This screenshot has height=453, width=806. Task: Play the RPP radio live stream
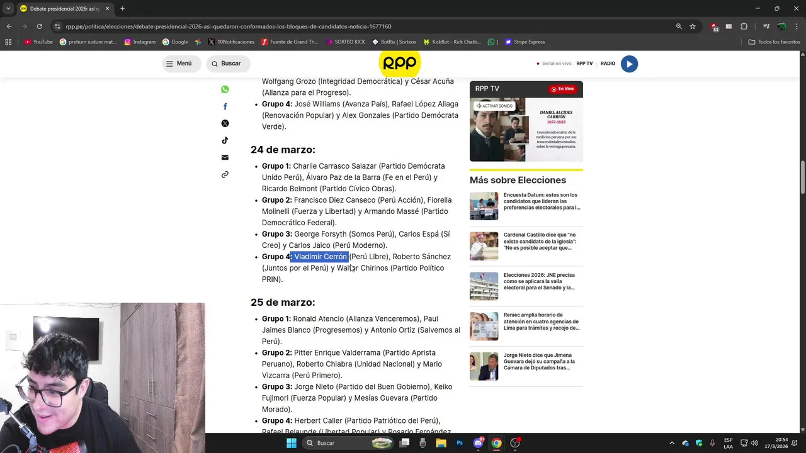click(x=629, y=64)
